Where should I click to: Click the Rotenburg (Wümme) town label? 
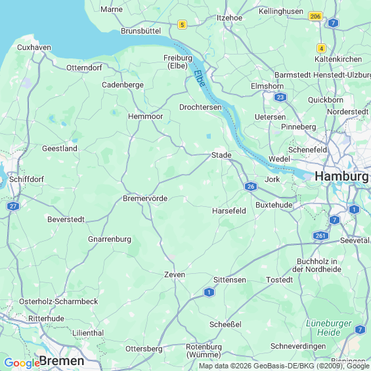[x=204, y=351]
